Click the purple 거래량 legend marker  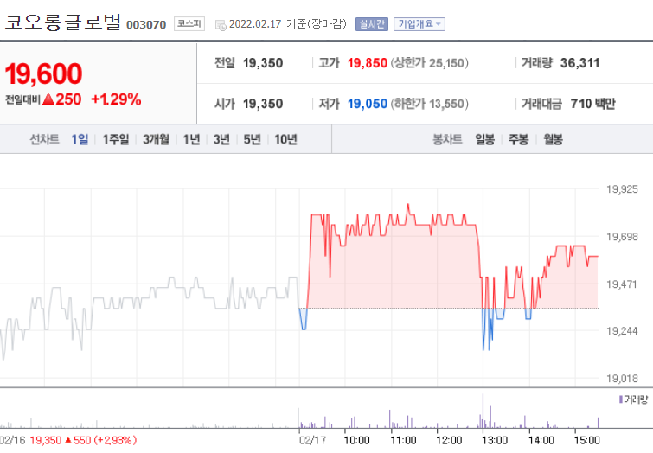click(621, 399)
